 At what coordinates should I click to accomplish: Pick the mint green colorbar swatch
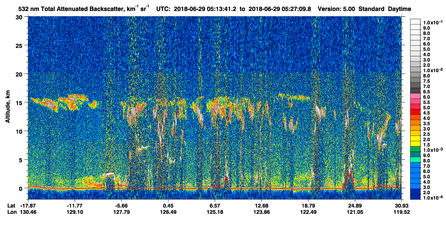coord(415,159)
